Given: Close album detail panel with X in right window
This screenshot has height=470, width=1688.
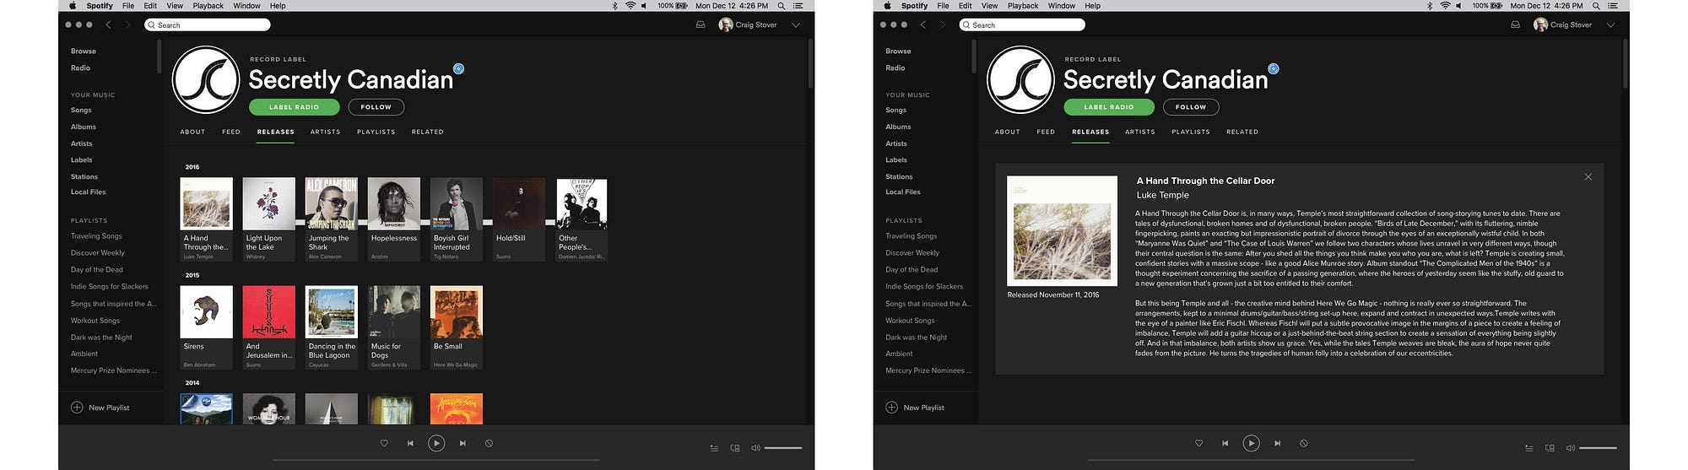Looking at the screenshot, I should (1588, 176).
